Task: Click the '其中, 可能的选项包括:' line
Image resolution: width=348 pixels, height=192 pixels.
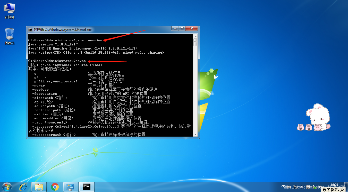Action: click(x=50, y=69)
